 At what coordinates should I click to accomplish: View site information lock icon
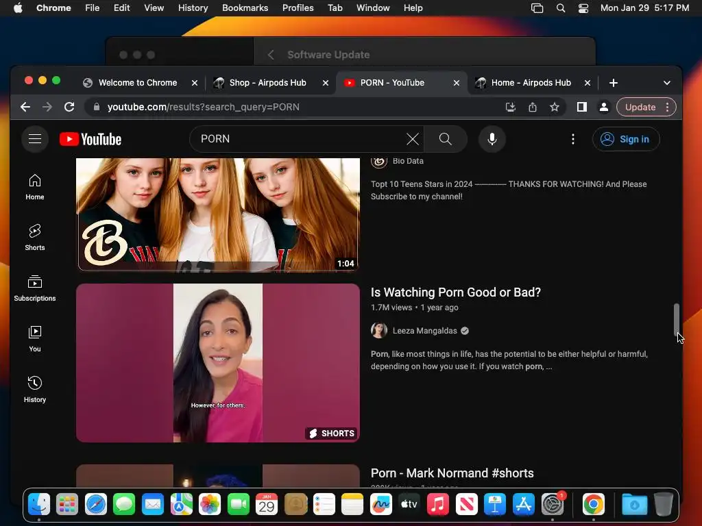tap(96, 107)
